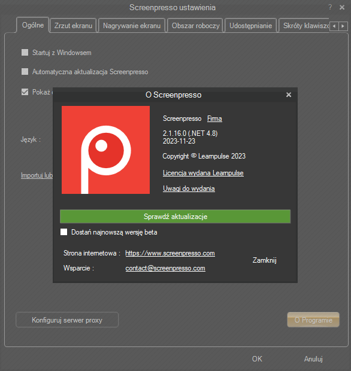The width and height of the screenshot is (351, 371).
Task: Uncheck the Pokaż checkbox in settings
Action: tap(25, 92)
